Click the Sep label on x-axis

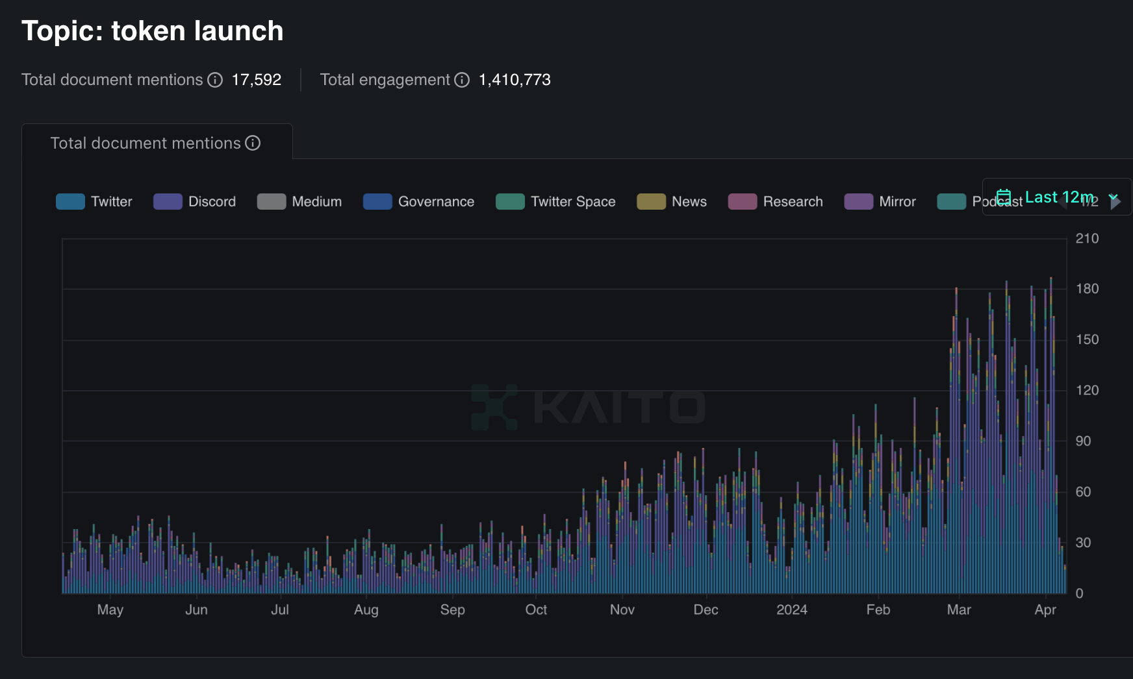(x=453, y=610)
